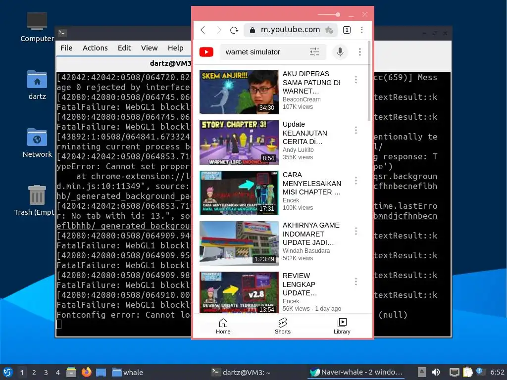The height and width of the screenshot is (380, 507).
Task: Select the Trash desktop icon
Action: coord(35,200)
